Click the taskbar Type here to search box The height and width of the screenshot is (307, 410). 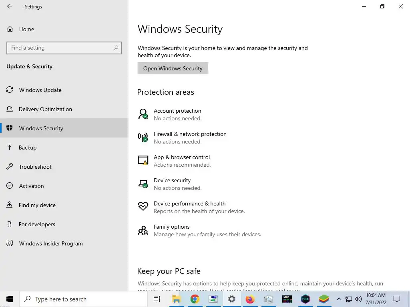click(x=83, y=299)
